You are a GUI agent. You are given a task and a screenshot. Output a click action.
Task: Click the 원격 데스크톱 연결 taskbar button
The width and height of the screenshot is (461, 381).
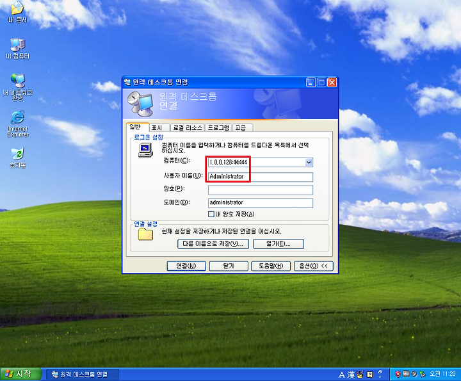coord(82,375)
